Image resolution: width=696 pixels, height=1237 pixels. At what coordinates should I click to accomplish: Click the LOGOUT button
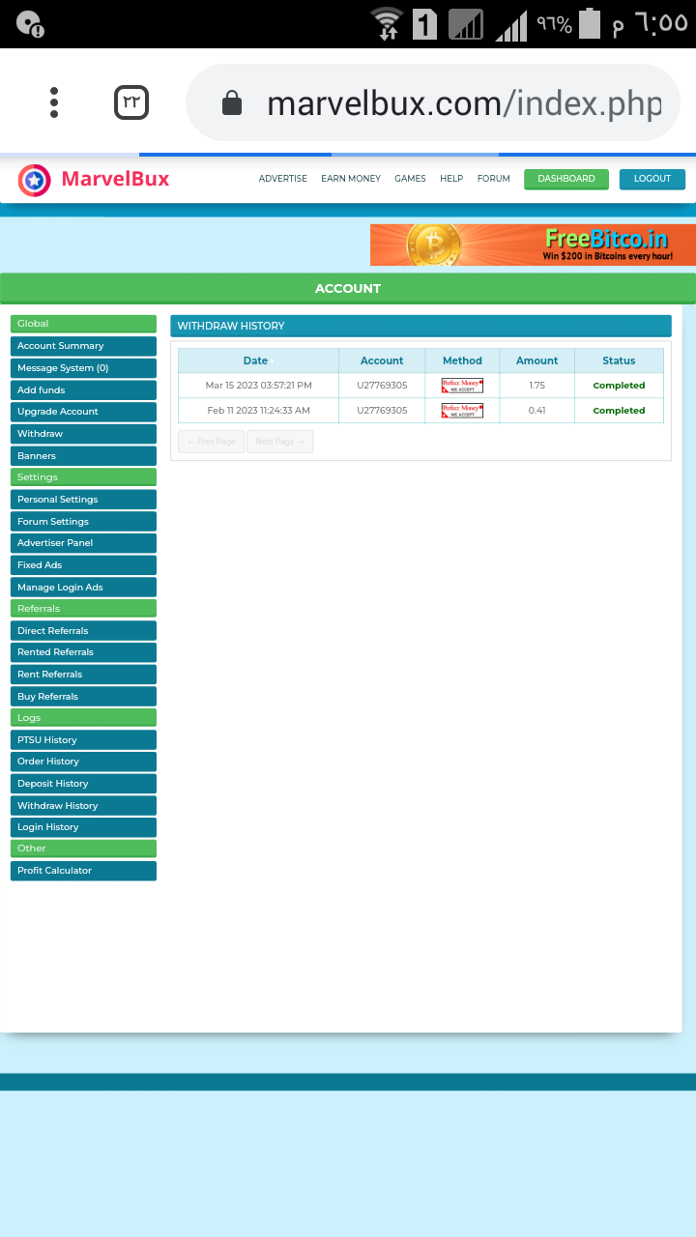pos(652,179)
